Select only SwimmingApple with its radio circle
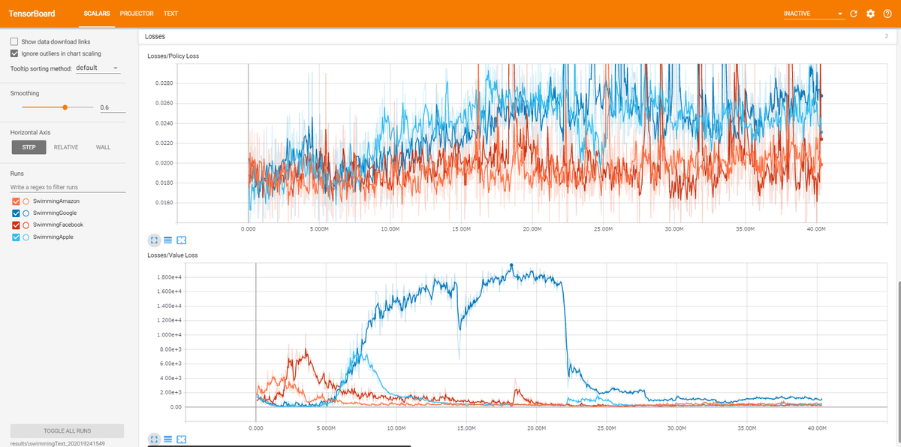 (26, 237)
